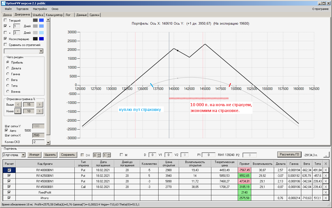Click the X in the table header corner
Viewport: 332px width, 208px height.
326,164
